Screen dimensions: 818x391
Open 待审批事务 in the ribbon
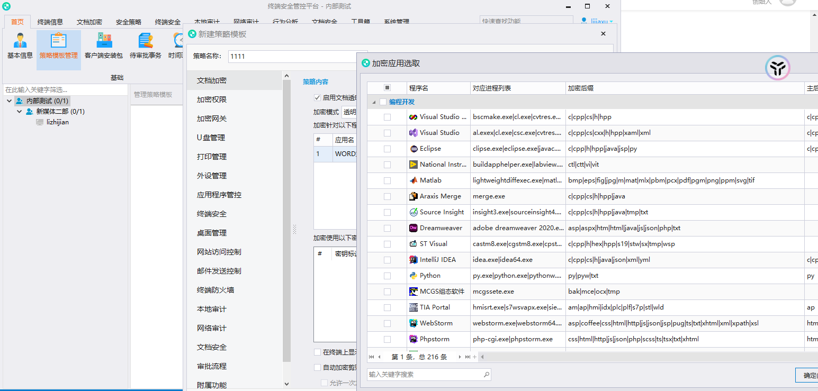tap(146, 46)
